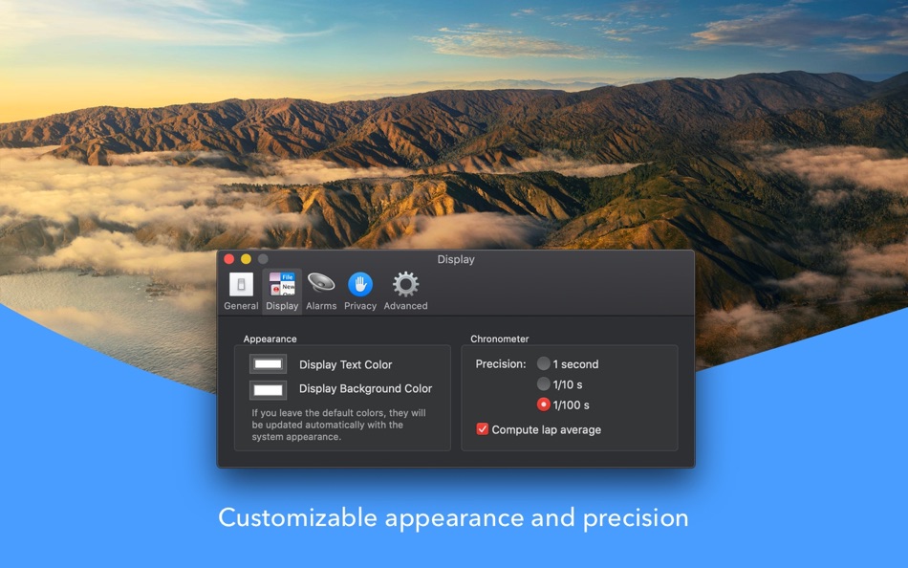
Task: Click the Display window title
Action: pos(456,260)
